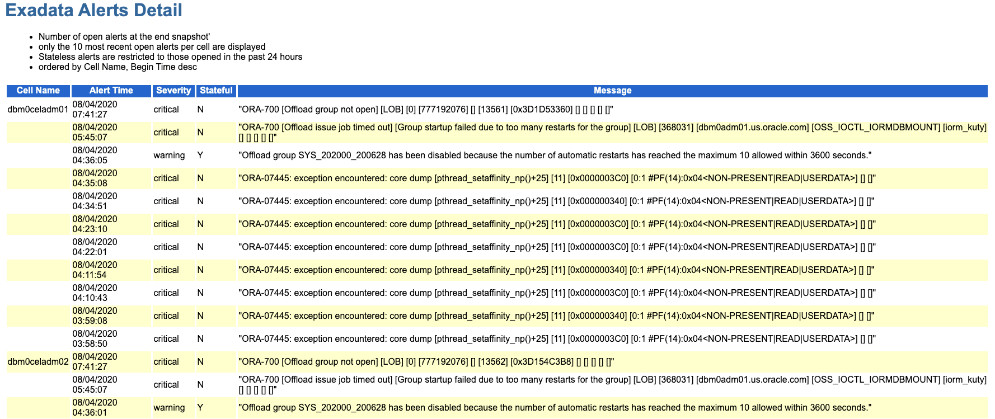This screenshot has height=419, width=995.
Task: Select the Stateful Y value for 04:36:01 alert
Action: pos(200,408)
